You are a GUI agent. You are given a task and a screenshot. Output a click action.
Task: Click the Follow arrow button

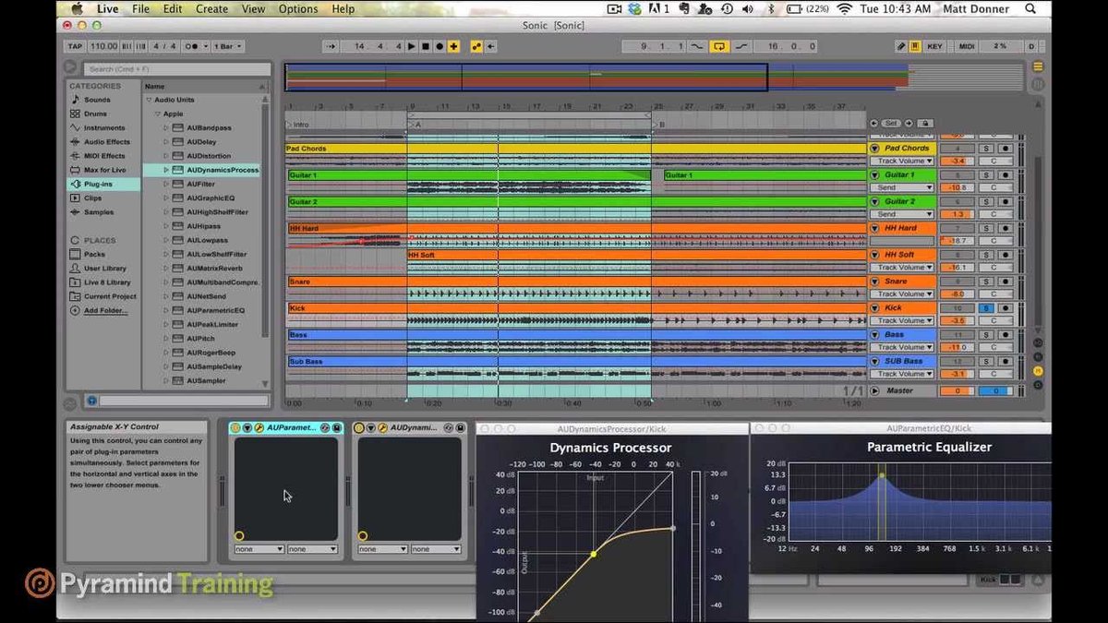click(331, 46)
